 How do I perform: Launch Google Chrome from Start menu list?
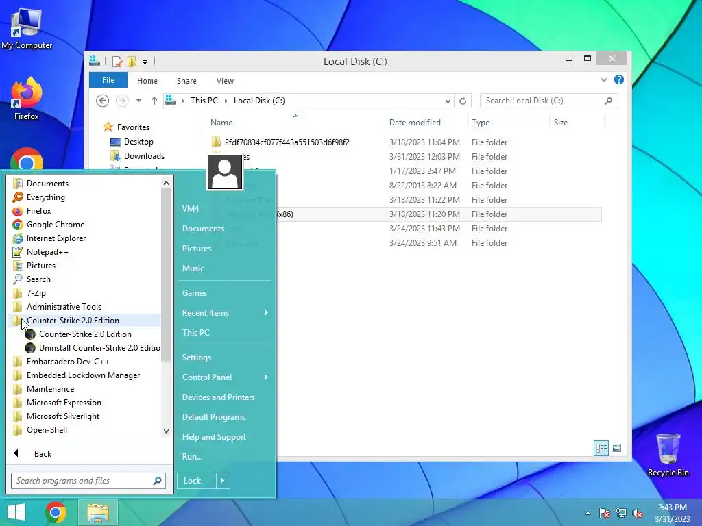tap(84, 225)
